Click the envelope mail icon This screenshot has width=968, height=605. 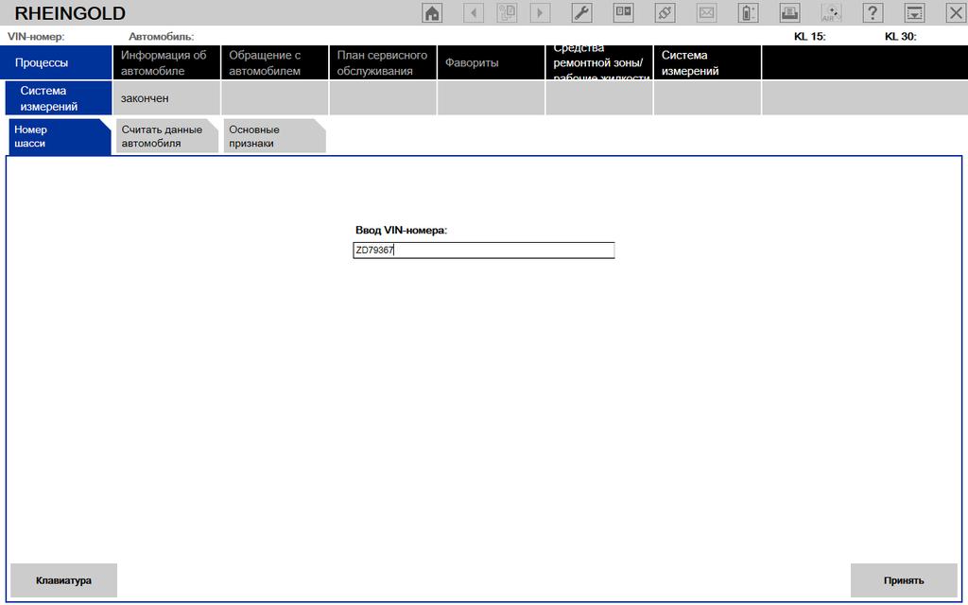click(x=706, y=13)
